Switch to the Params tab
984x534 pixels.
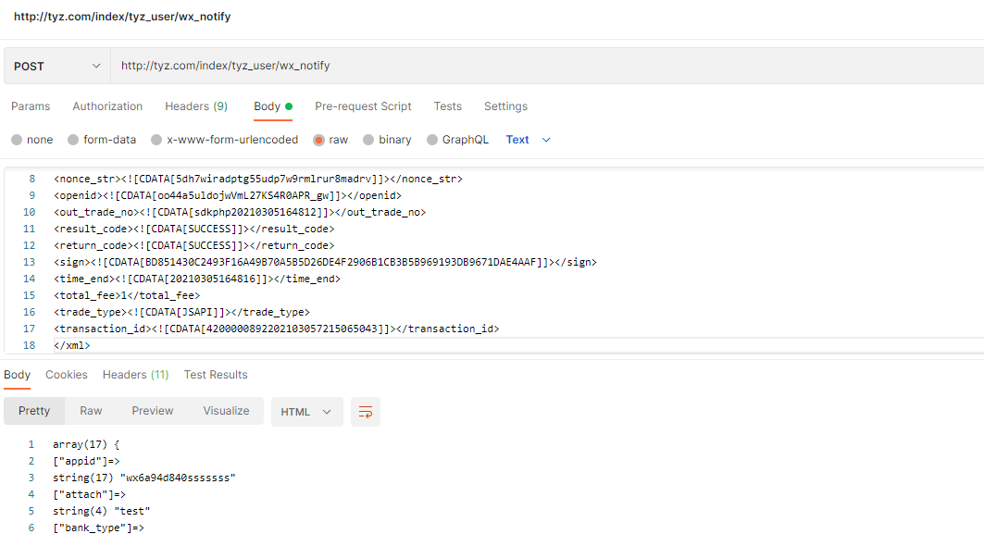(x=31, y=106)
